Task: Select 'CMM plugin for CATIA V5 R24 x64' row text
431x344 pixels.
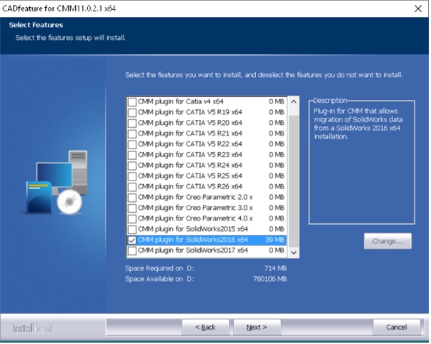Action: coord(190,166)
